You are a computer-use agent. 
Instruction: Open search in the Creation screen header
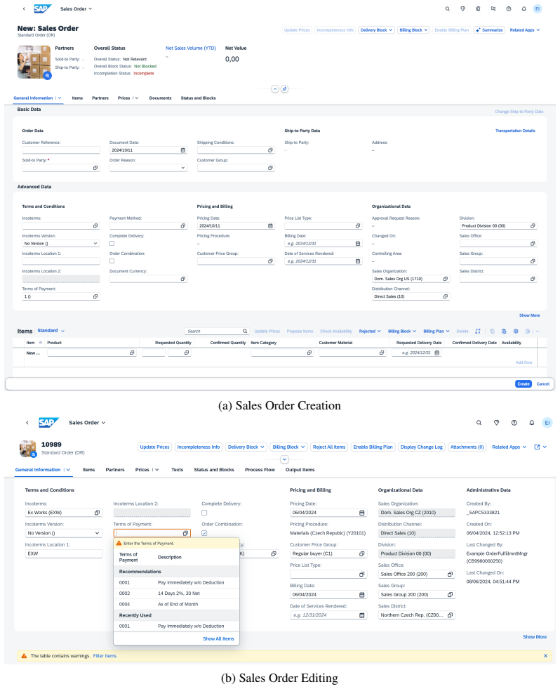tap(447, 9)
